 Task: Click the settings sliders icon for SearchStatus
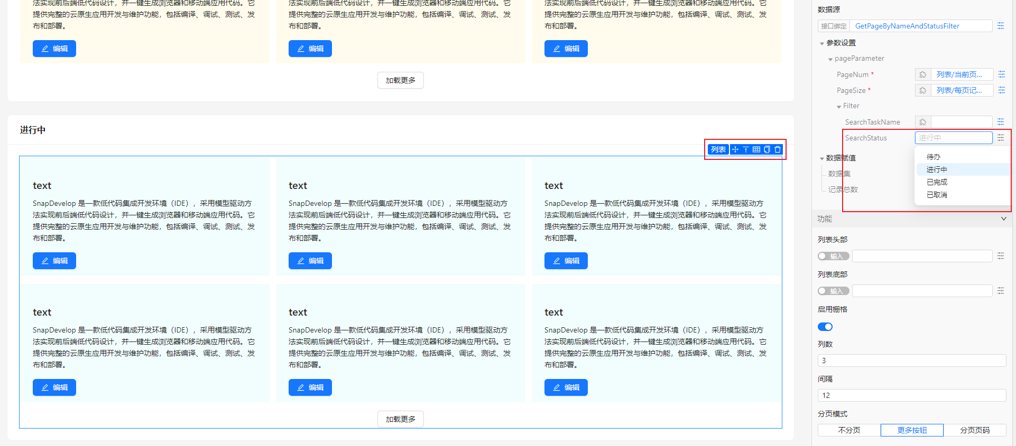pos(1001,138)
